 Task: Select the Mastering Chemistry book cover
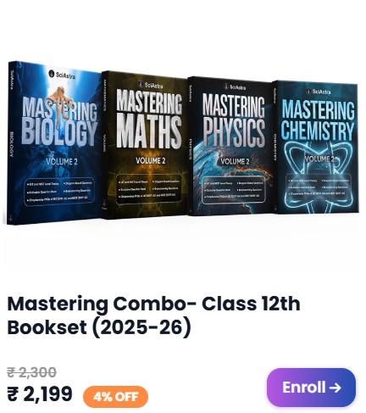315,147
